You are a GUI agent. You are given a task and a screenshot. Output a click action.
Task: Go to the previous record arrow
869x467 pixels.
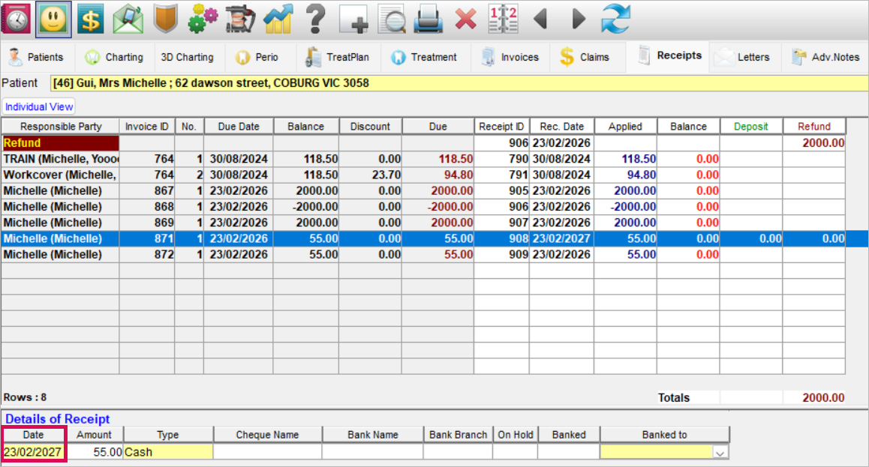click(x=540, y=19)
